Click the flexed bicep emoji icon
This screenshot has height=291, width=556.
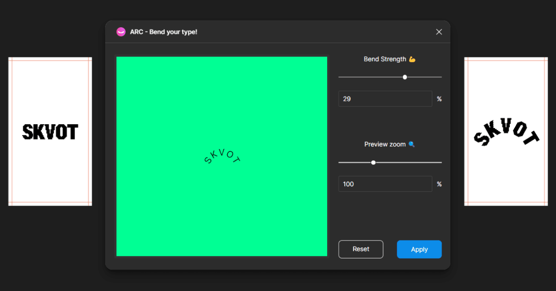click(x=412, y=59)
